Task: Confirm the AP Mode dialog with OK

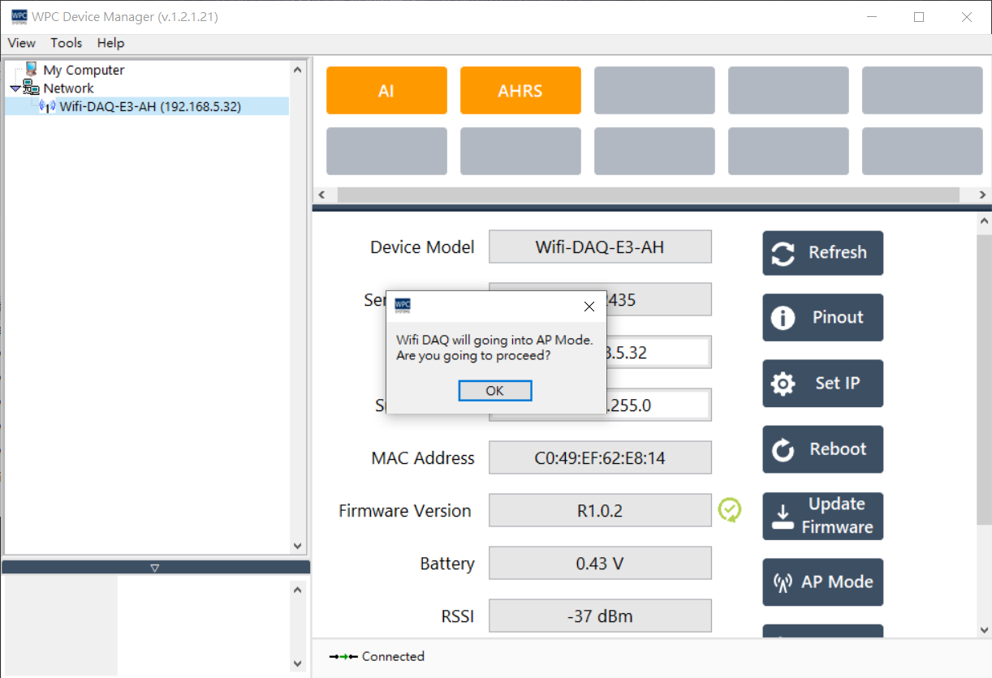Action: tap(494, 391)
